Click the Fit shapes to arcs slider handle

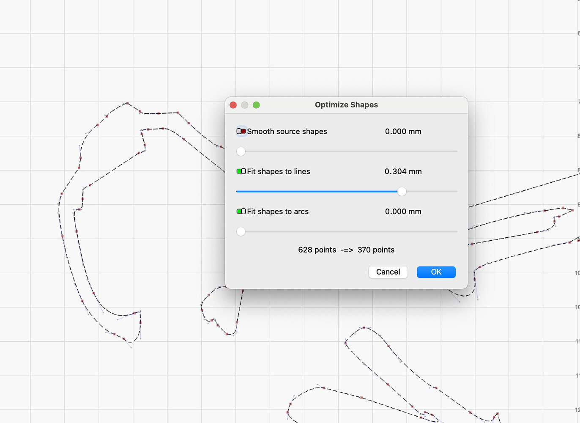pos(241,231)
